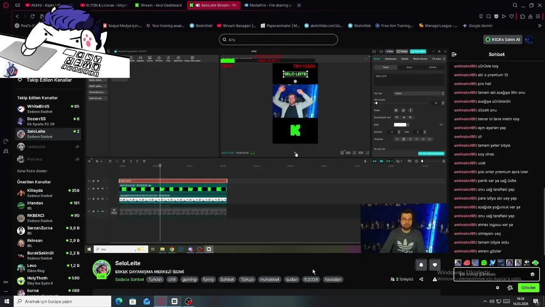This screenshot has height=307, width=545.
Task: Click the share icon next to viewer count
Action: click(x=421, y=279)
